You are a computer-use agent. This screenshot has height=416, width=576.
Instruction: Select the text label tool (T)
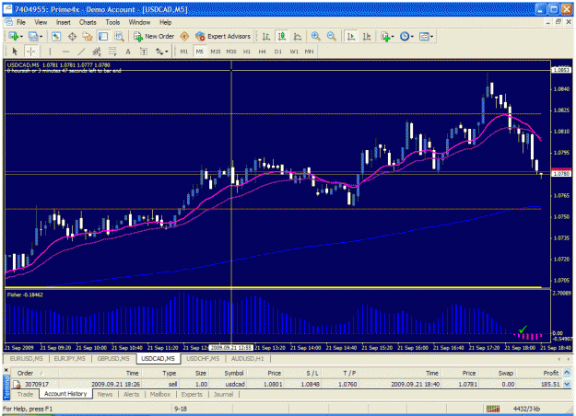[144, 52]
